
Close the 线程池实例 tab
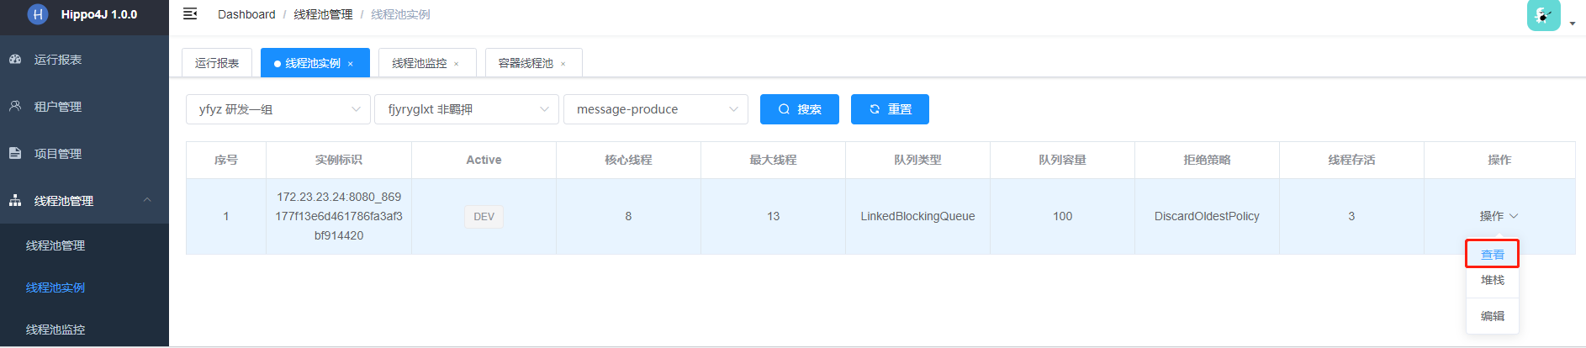click(x=351, y=64)
